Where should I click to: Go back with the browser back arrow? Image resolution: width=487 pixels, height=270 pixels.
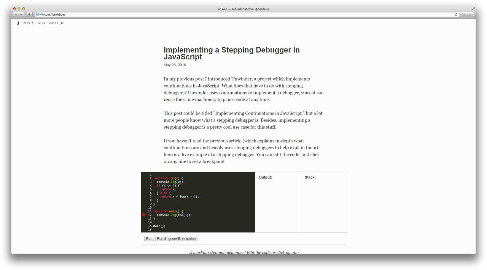tap(16, 14)
